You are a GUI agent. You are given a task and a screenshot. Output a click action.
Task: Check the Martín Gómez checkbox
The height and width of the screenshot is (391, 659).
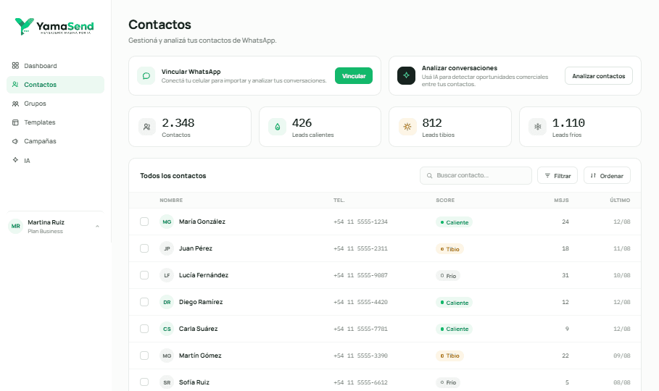pyautogui.click(x=144, y=356)
